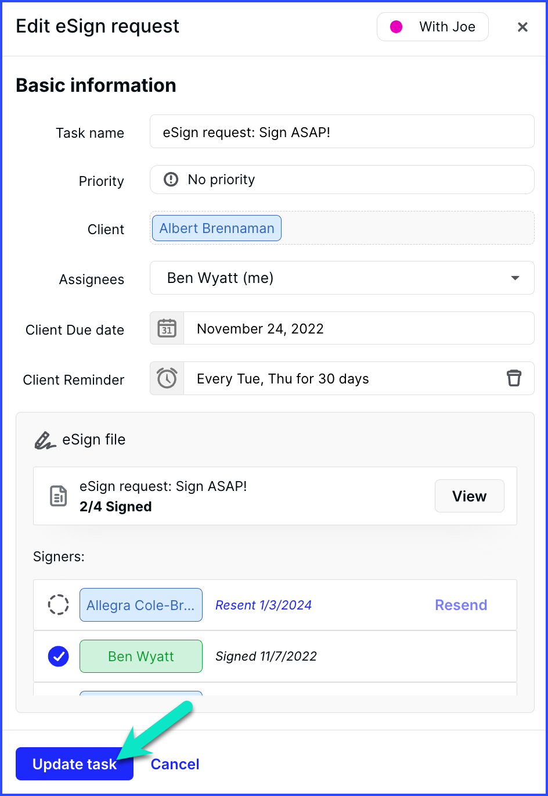The image size is (548, 796).
Task: View the eSign request file
Action: click(x=470, y=496)
